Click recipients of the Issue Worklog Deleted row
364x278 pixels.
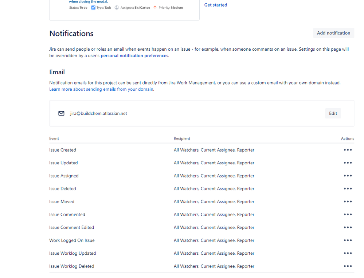coord(214,266)
